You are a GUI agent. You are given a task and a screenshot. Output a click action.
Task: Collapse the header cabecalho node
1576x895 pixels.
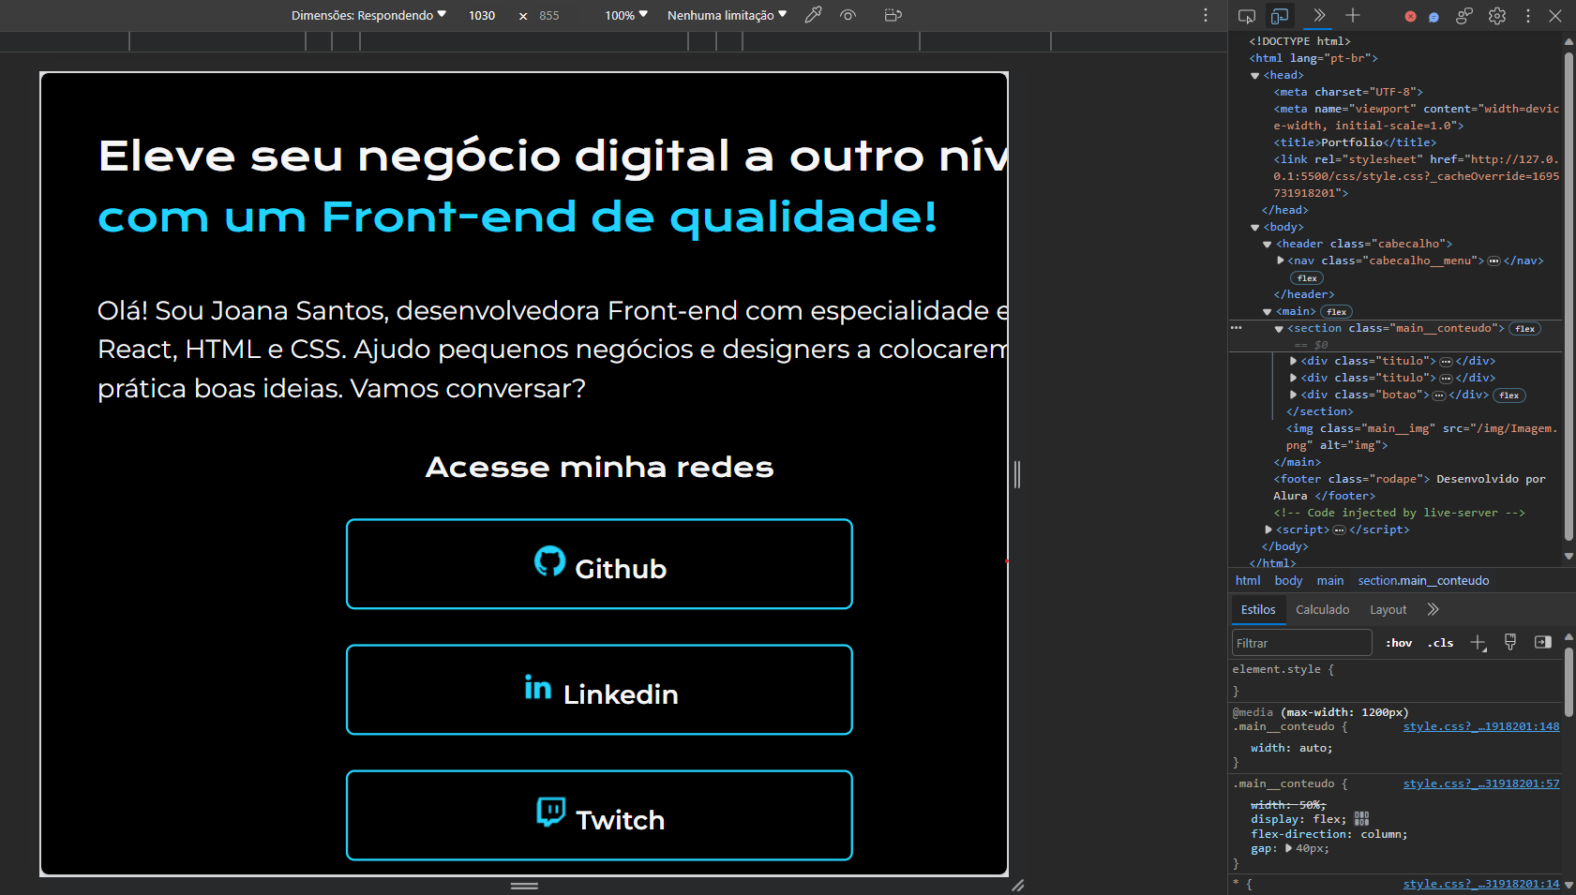[1268, 245]
